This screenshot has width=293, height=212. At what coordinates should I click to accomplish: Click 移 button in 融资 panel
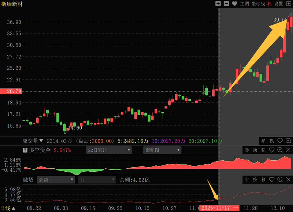(263, 180)
